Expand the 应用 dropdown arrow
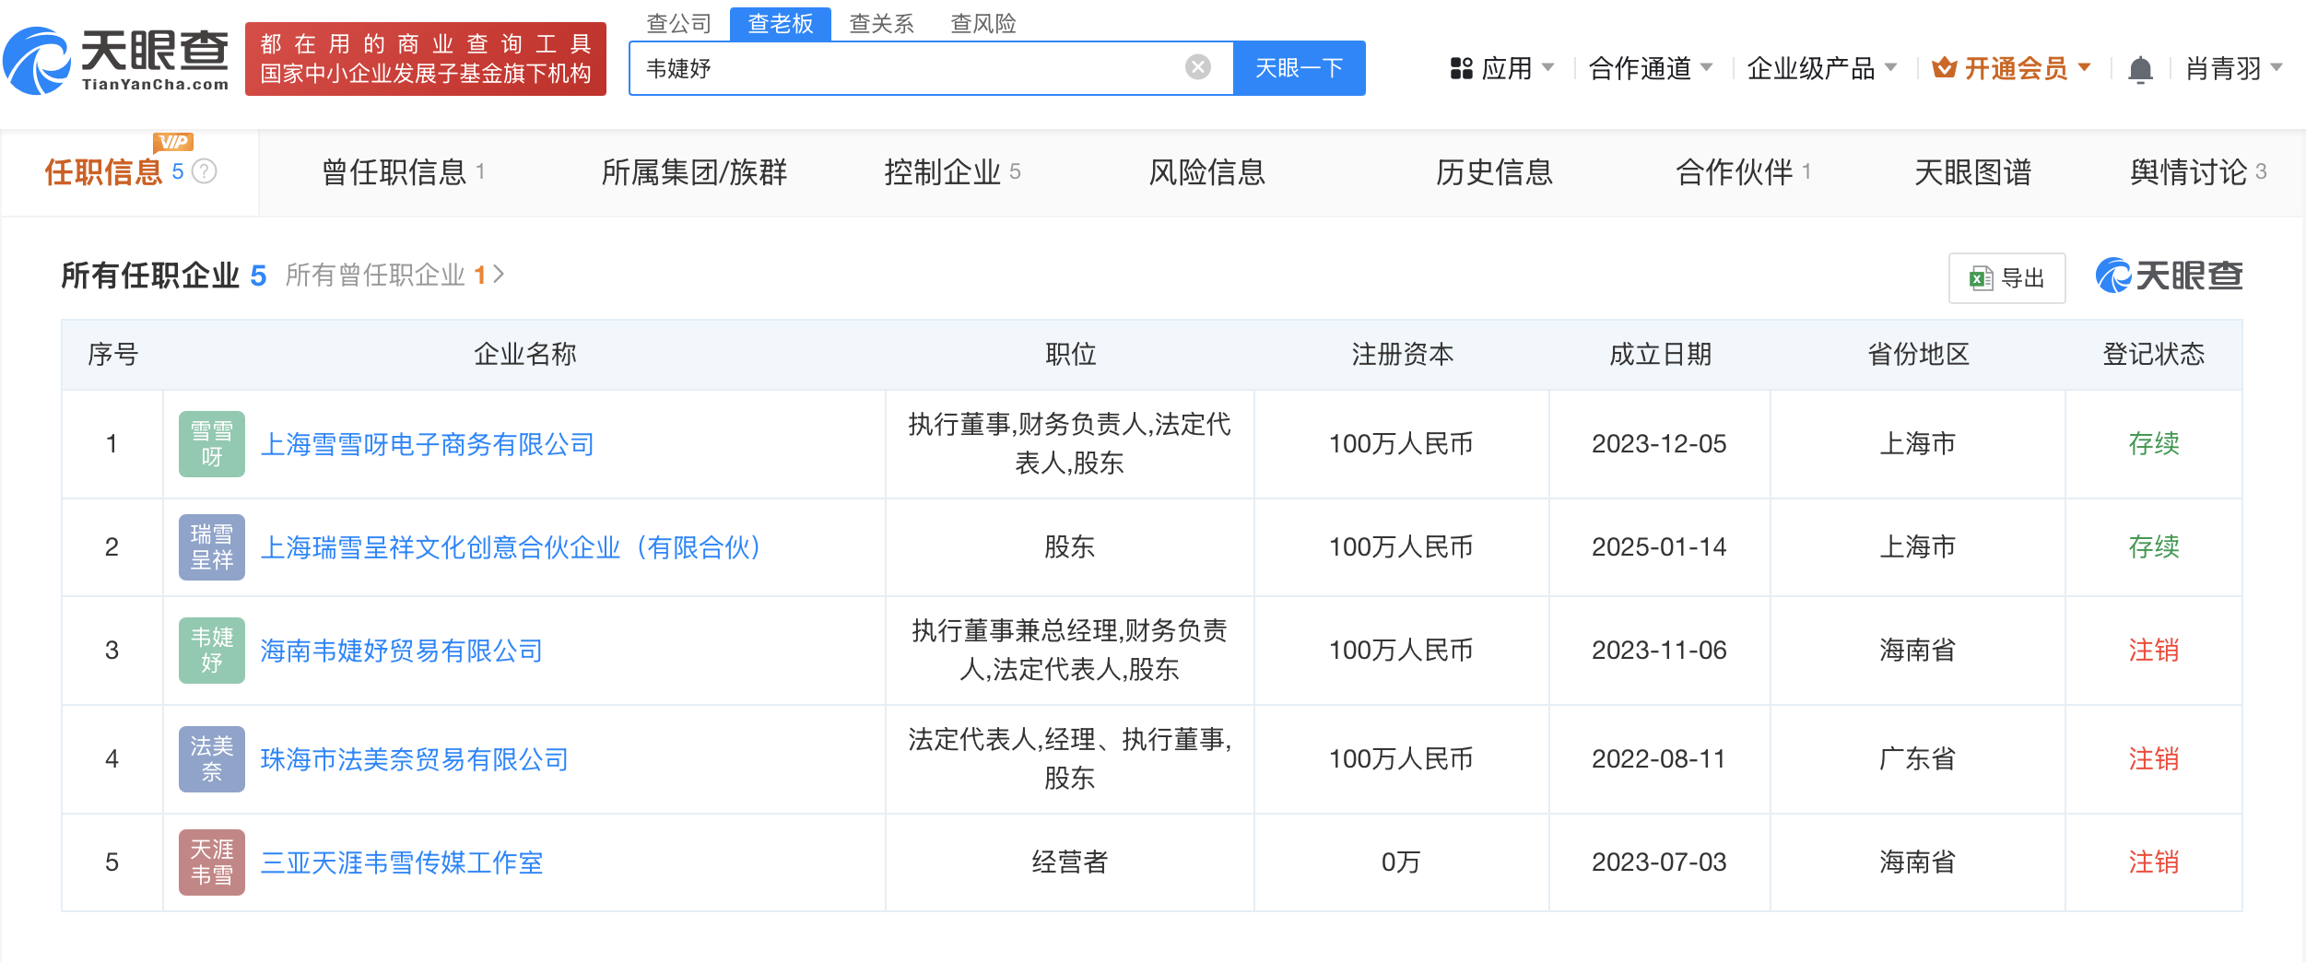Viewport: 2306px width, 962px height. [x=1547, y=68]
